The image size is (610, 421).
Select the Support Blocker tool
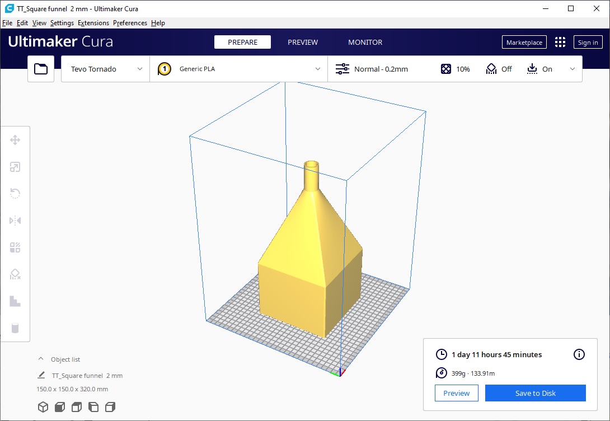[15, 274]
